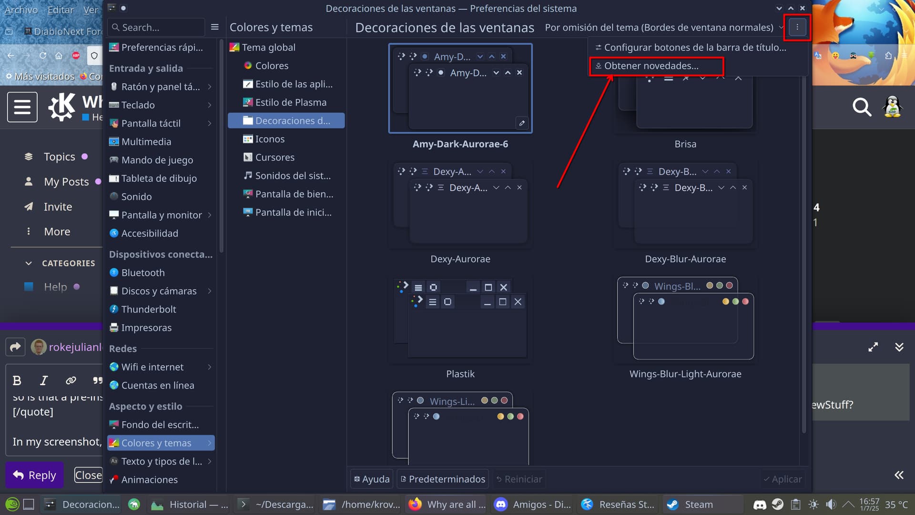Expand Ratón y panel táctil submenu
This screenshot has width=915, height=515.
209,87
